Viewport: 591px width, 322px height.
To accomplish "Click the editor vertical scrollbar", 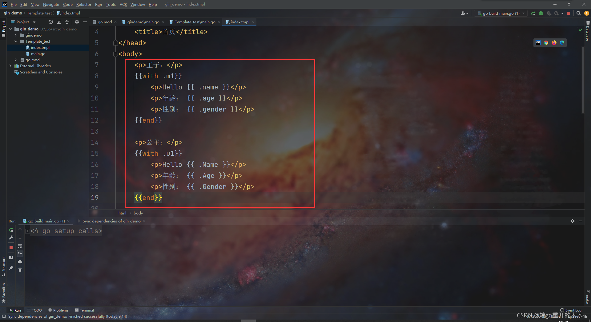I will [x=583, y=80].
